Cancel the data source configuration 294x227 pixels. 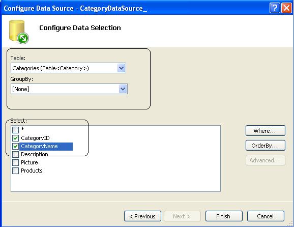(266, 216)
